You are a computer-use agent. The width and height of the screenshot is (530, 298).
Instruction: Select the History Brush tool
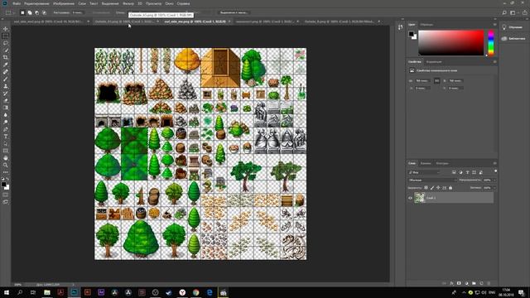tap(6, 94)
